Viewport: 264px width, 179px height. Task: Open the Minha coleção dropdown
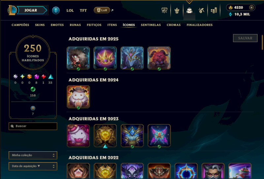click(x=33, y=155)
